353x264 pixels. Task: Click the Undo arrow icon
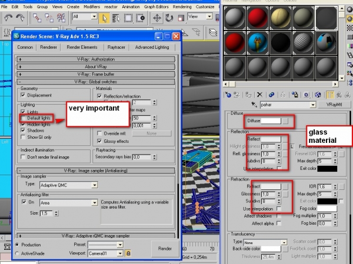[8, 18]
